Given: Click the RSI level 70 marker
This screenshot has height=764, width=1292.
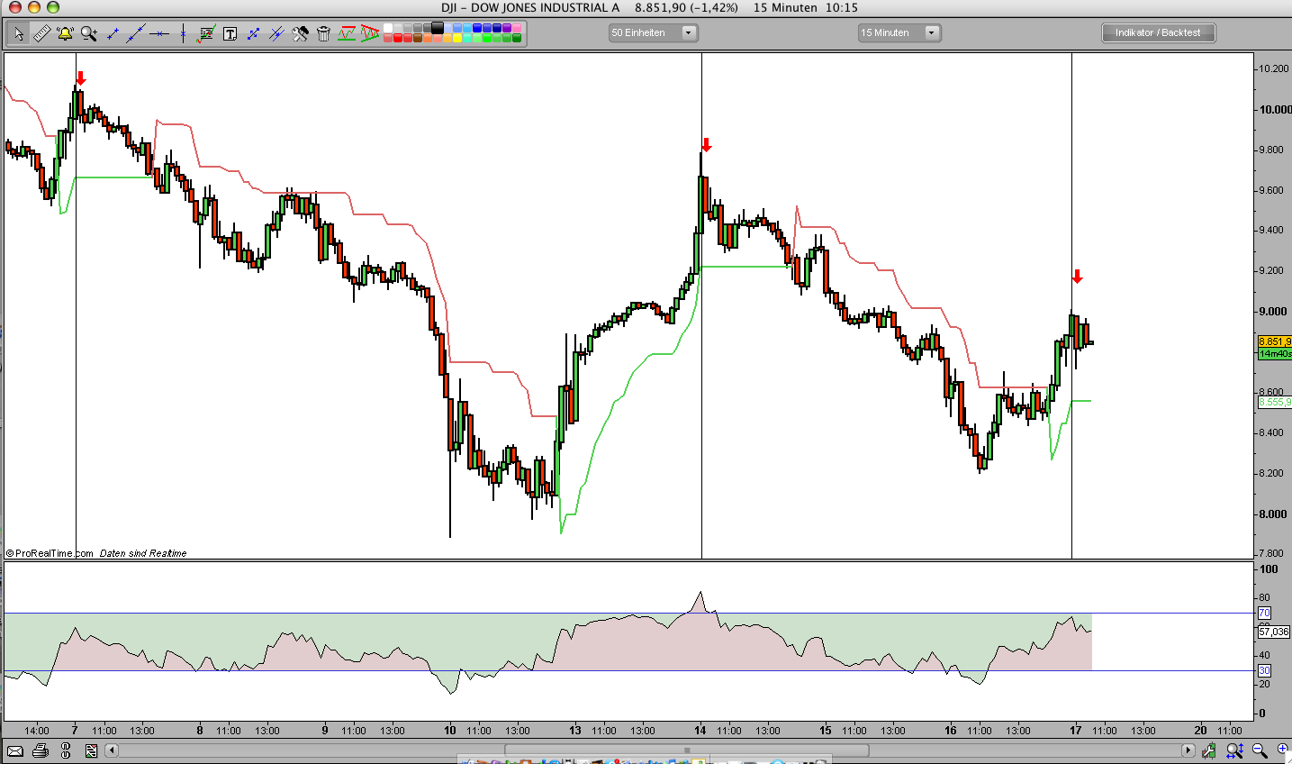Looking at the screenshot, I should point(1264,613).
